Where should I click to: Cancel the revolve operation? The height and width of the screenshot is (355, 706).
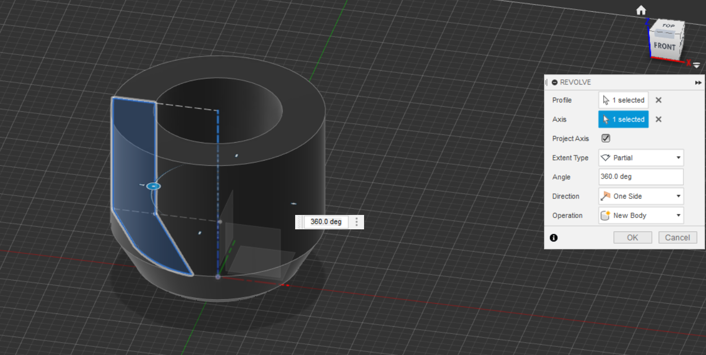point(678,238)
